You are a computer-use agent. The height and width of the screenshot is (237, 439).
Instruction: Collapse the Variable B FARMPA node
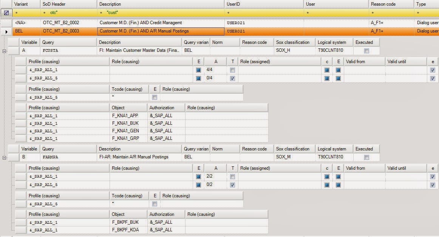pos(3,157)
